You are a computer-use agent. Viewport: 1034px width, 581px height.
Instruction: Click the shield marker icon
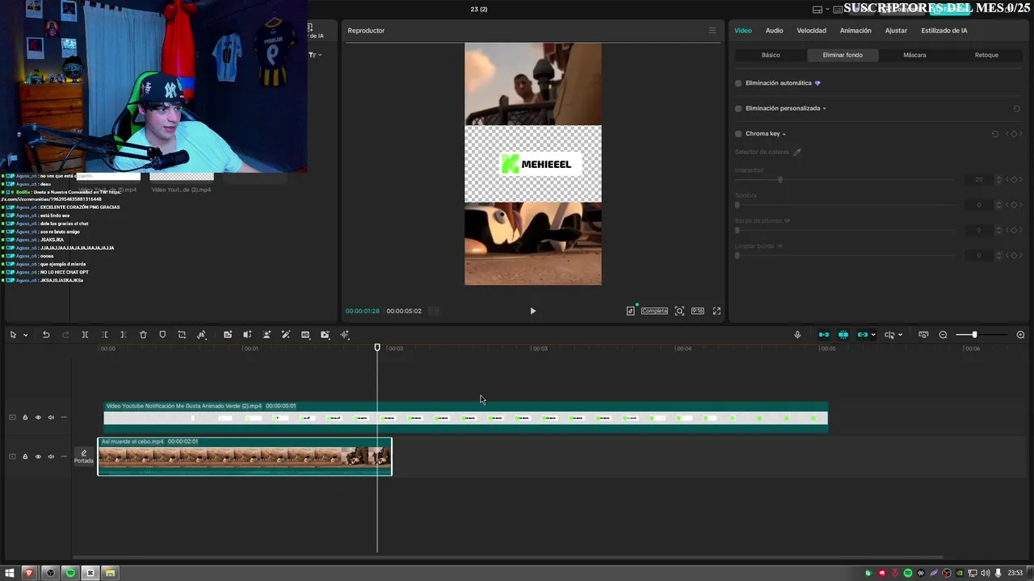162,335
